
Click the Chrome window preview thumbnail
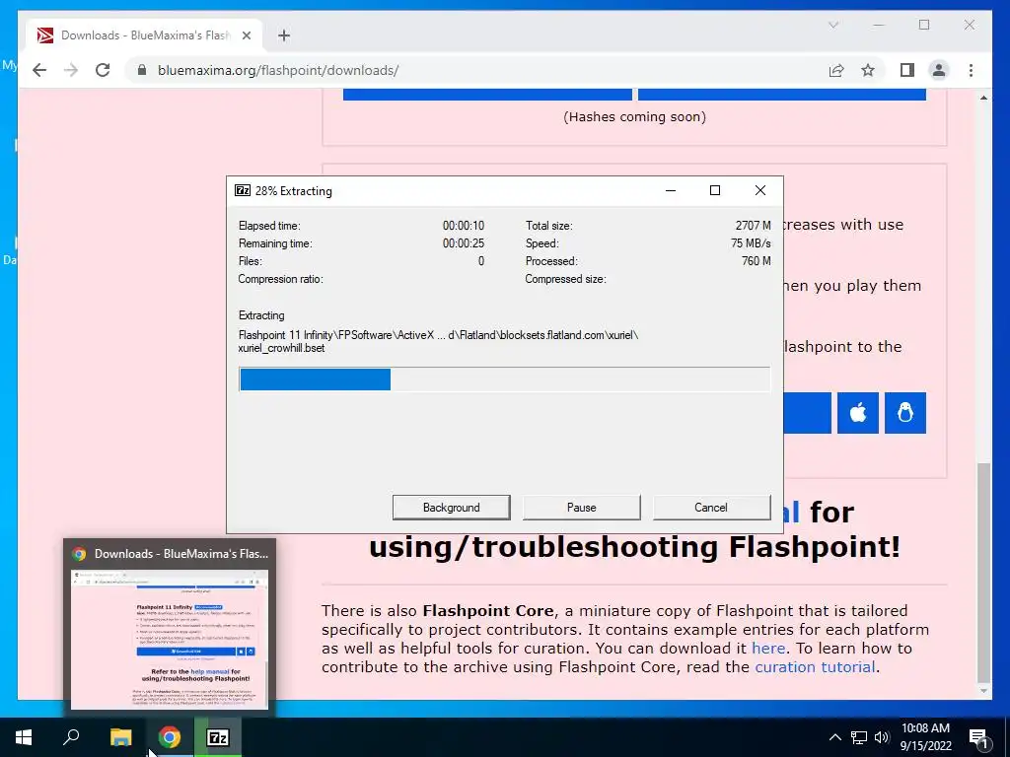170,639
